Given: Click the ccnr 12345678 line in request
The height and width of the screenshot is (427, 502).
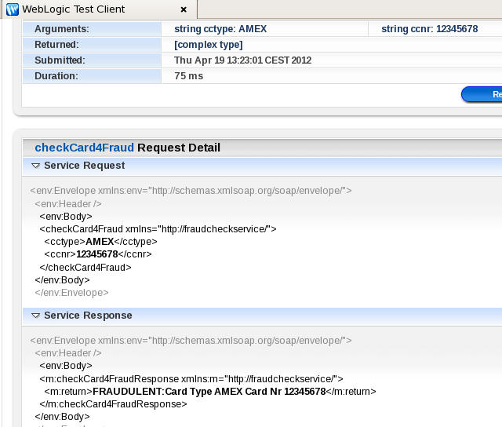Looking at the screenshot, I should [98, 254].
